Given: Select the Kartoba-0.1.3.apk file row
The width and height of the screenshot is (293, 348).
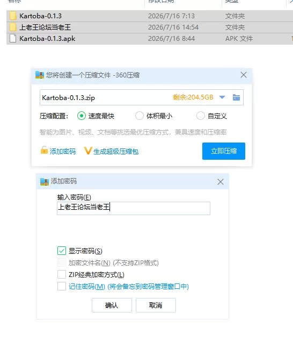Looking at the screenshot, I should [x=150, y=39].
